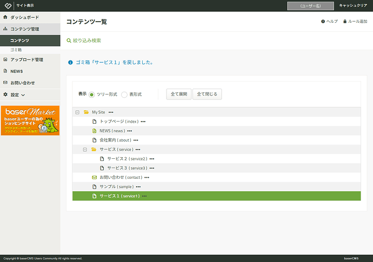Select My Site tree row text
Image resolution: width=373 pixels, height=262 pixels.
[x=98, y=112]
